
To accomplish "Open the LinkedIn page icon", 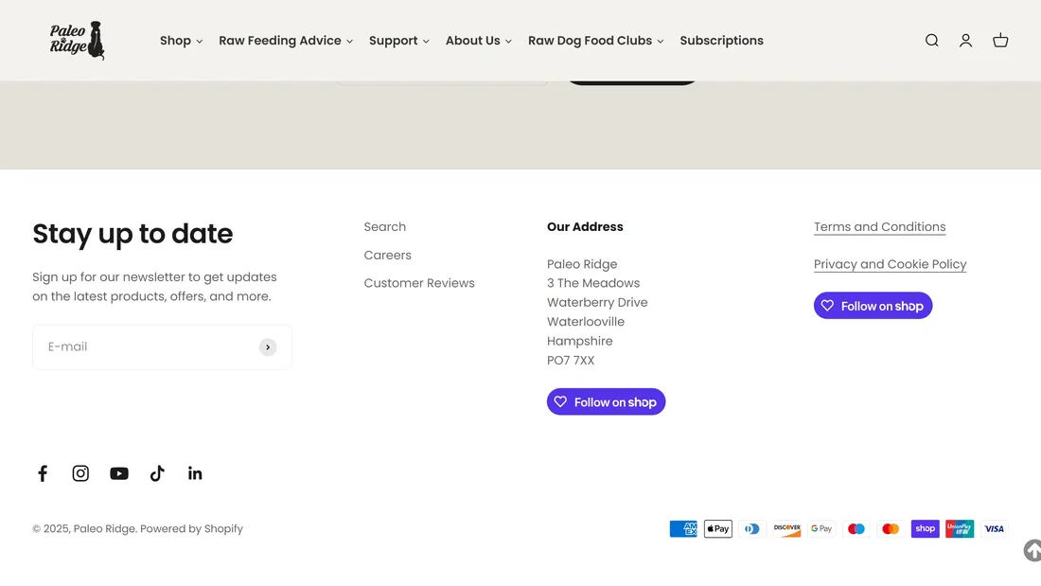I will [195, 473].
